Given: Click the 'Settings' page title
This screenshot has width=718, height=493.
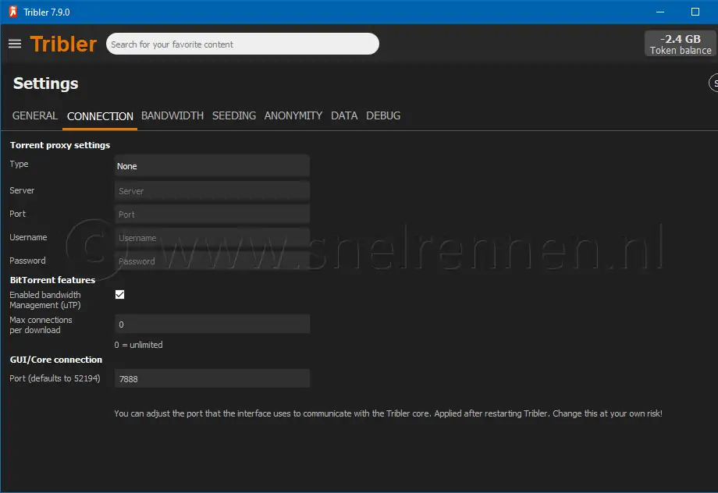Looking at the screenshot, I should point(46,83).
